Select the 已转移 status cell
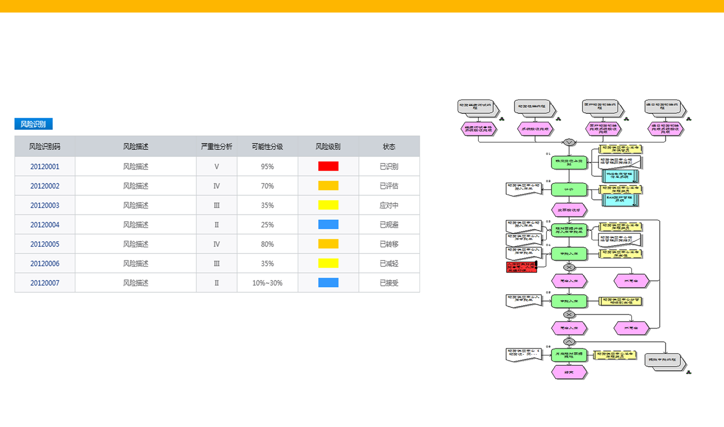The height and width of the screenshot is (427, 724). [x=389, y=244]
